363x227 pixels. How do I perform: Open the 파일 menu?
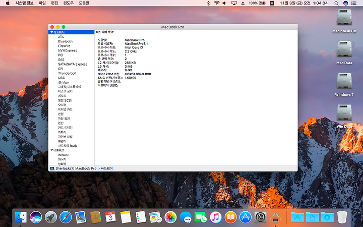[42, 3]
